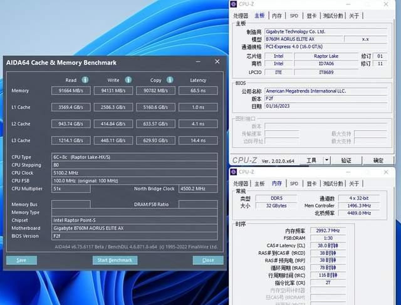Switch to 显卡 tab in CPU-Z mainboard window

tap(311, 16)
